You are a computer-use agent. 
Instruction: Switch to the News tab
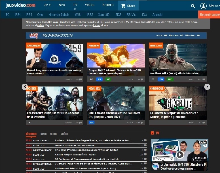pos(43,134)
